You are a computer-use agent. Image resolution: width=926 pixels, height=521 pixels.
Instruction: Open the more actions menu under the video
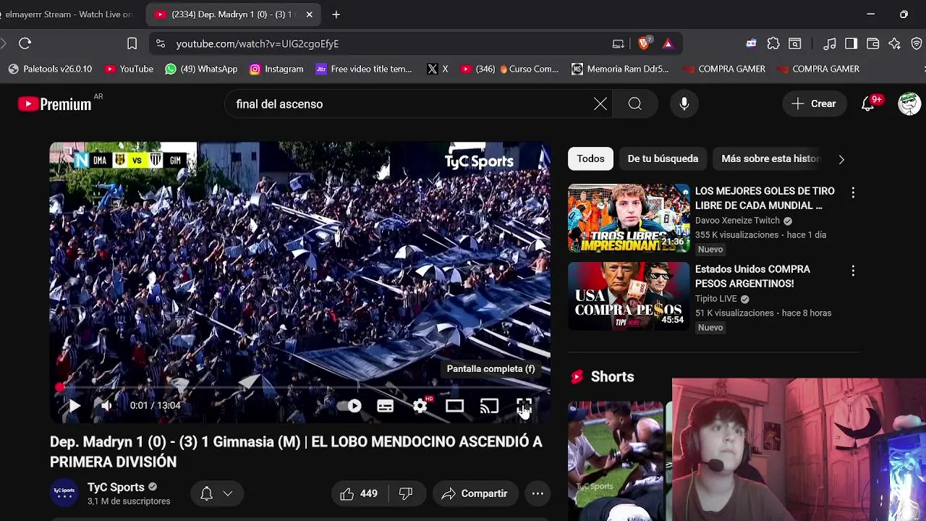coord(538,494)
